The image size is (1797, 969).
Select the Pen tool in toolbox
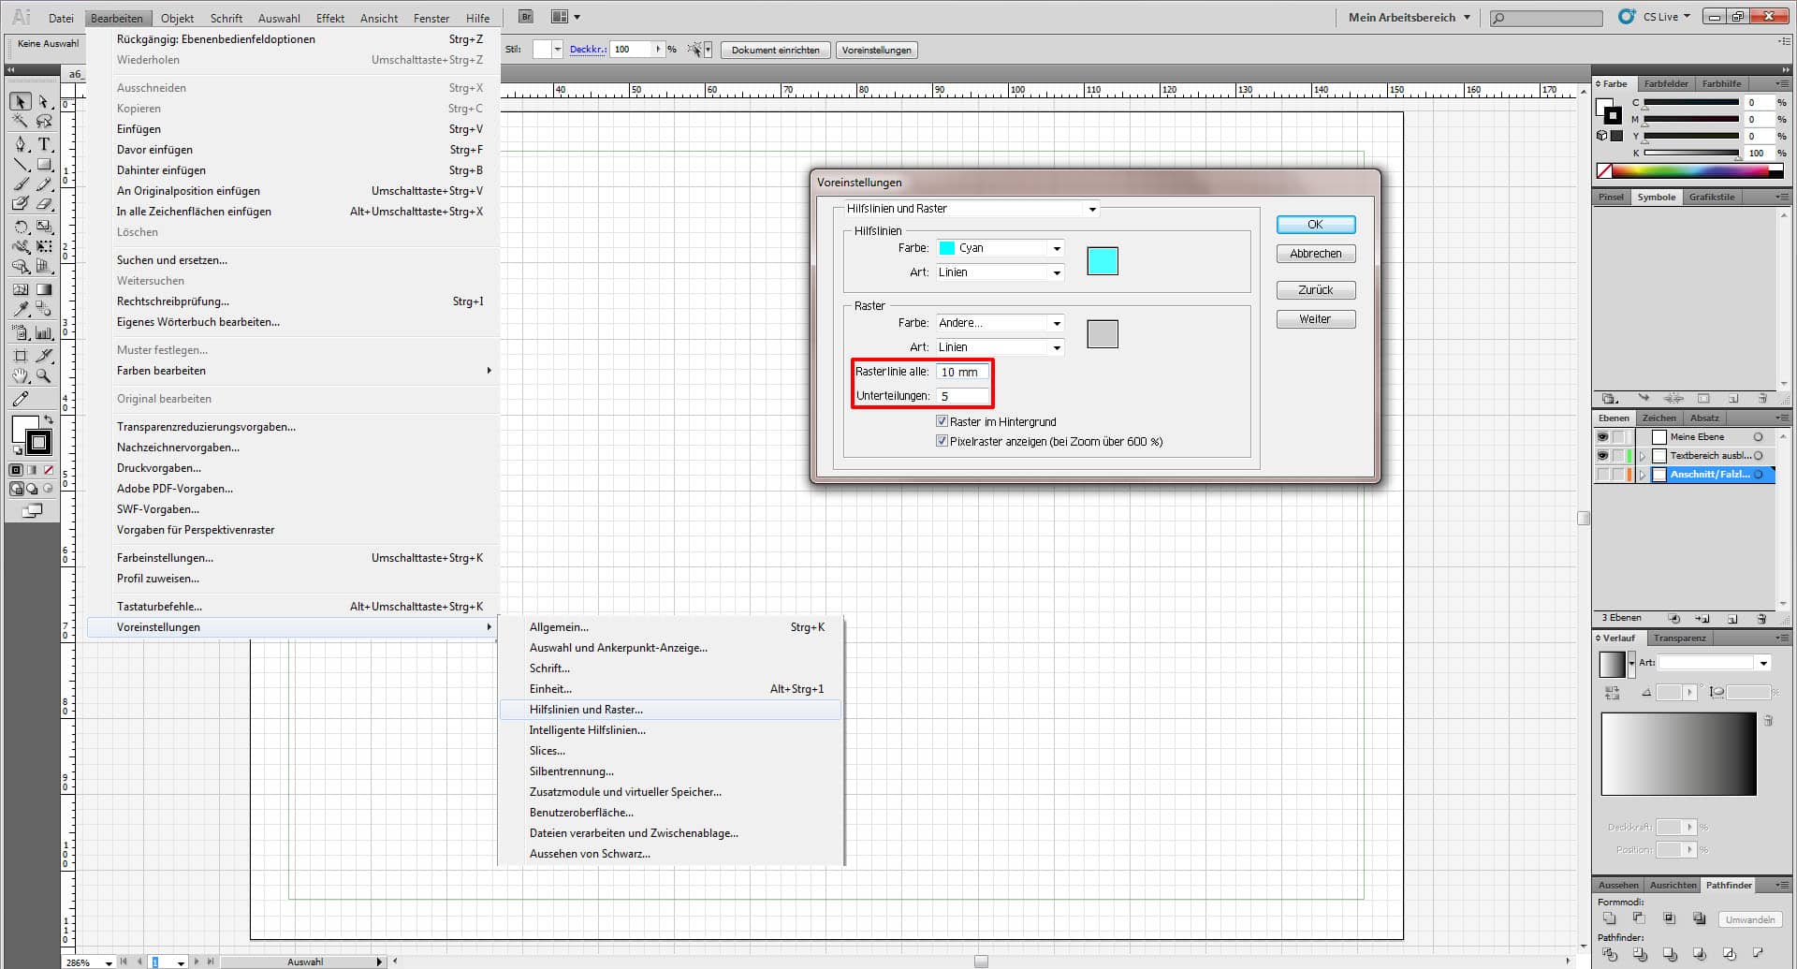21,144
